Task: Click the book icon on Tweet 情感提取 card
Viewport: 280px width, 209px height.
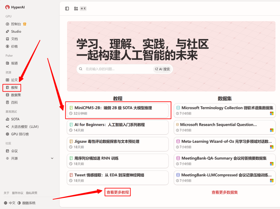Action: click(x=71, y=175)
